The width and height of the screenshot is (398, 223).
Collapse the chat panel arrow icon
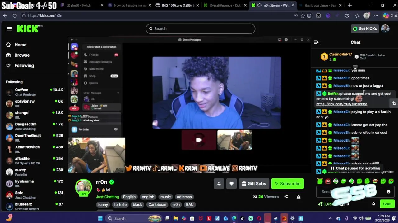316,42
